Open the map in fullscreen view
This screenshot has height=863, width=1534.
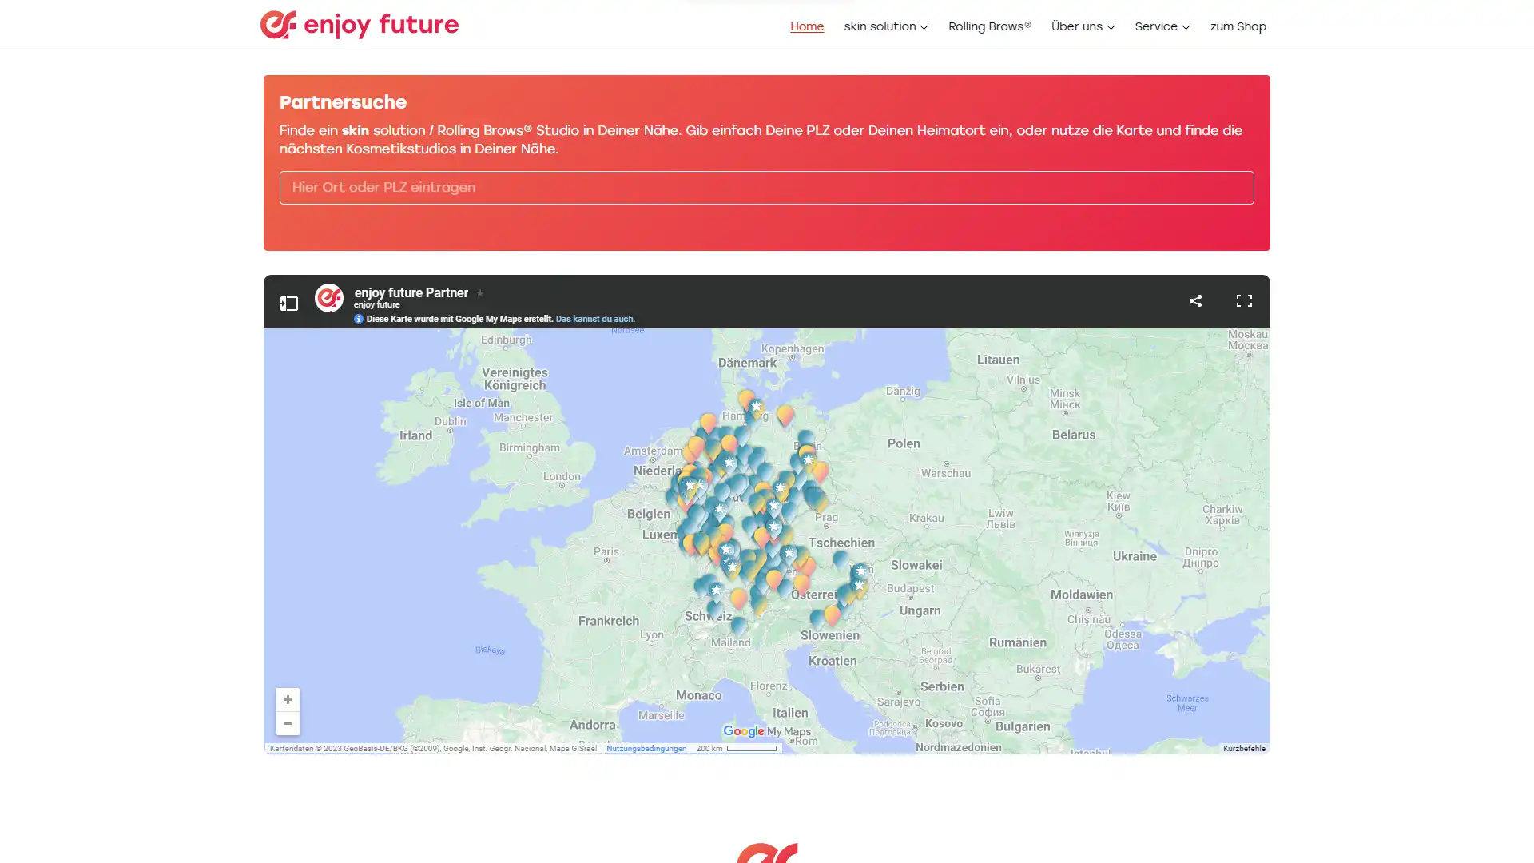(x=1244, y=301)
